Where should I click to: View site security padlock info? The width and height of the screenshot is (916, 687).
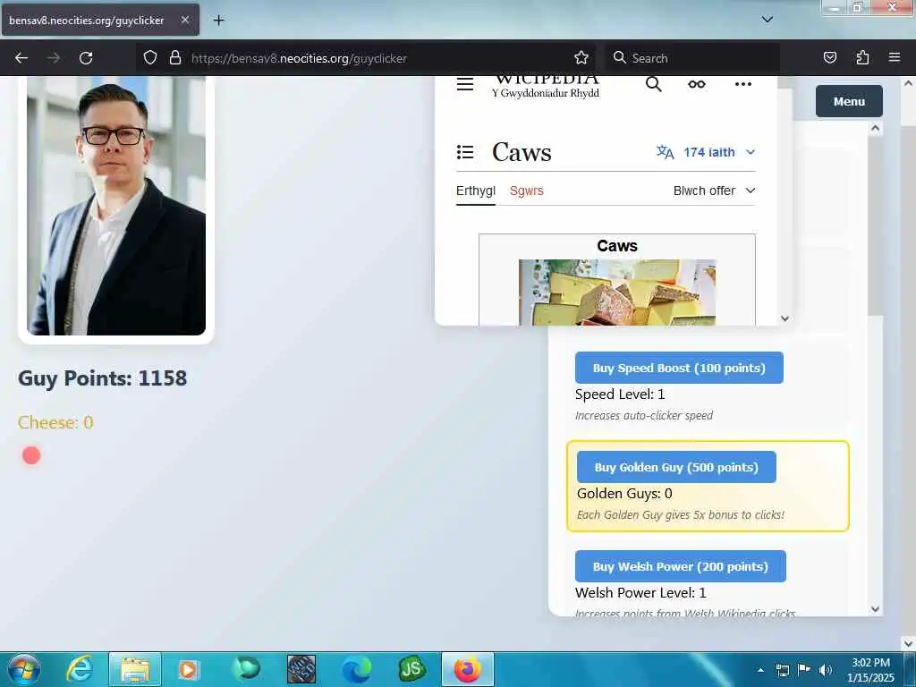click(174, 58)
